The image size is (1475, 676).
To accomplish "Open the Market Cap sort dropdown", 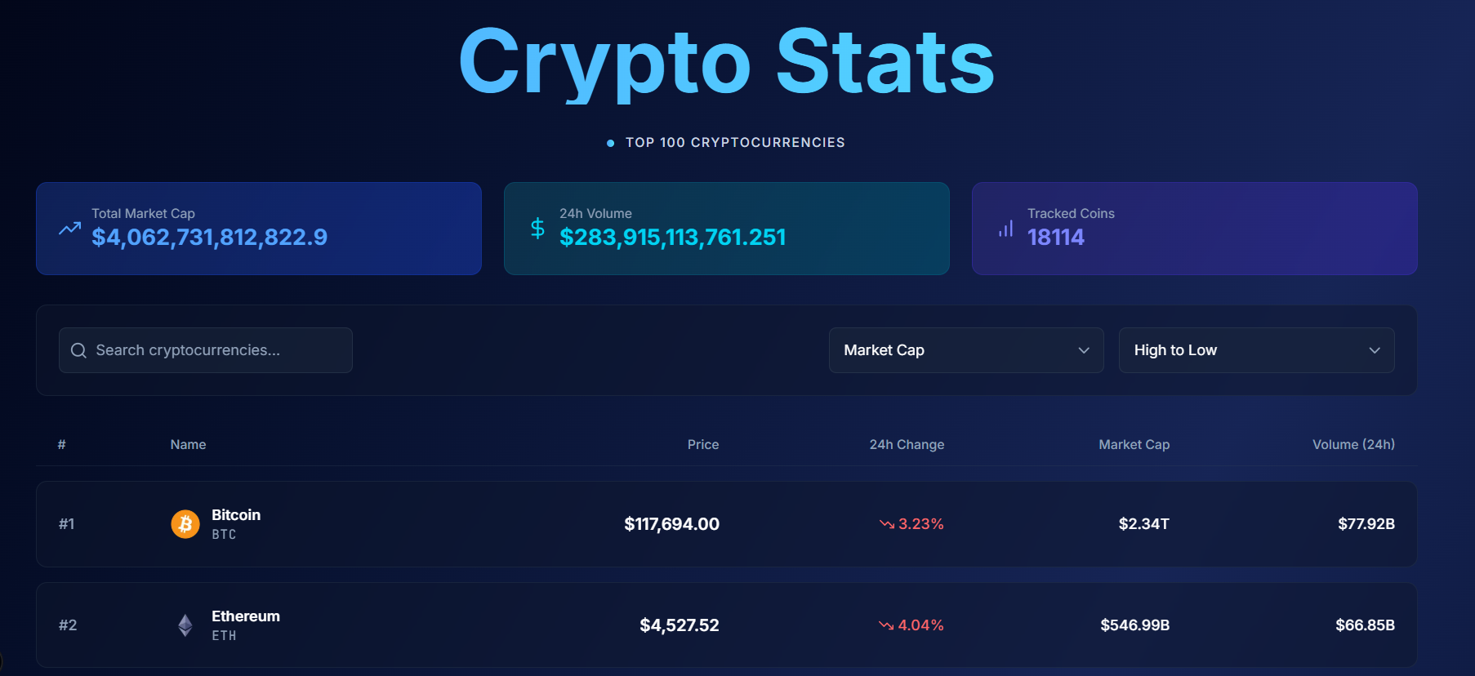I will pyautogui.click(x=965, y=350).
